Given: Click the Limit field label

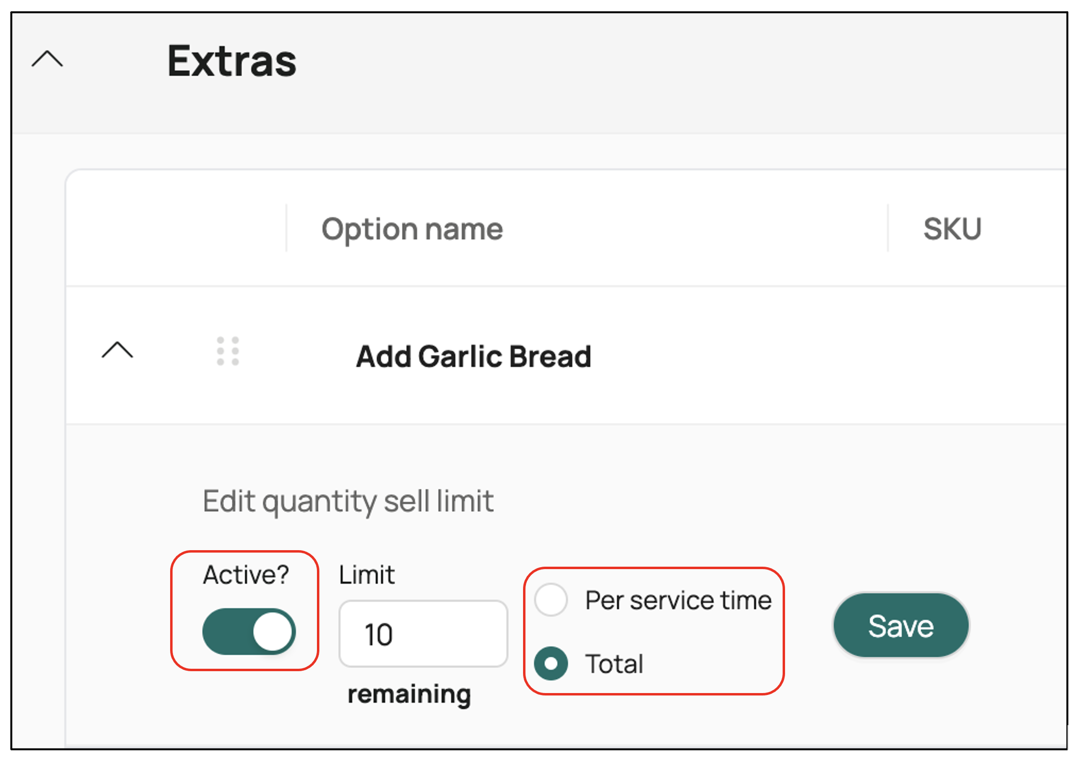Looking at the screenshot, I should (x=367, y=575).
